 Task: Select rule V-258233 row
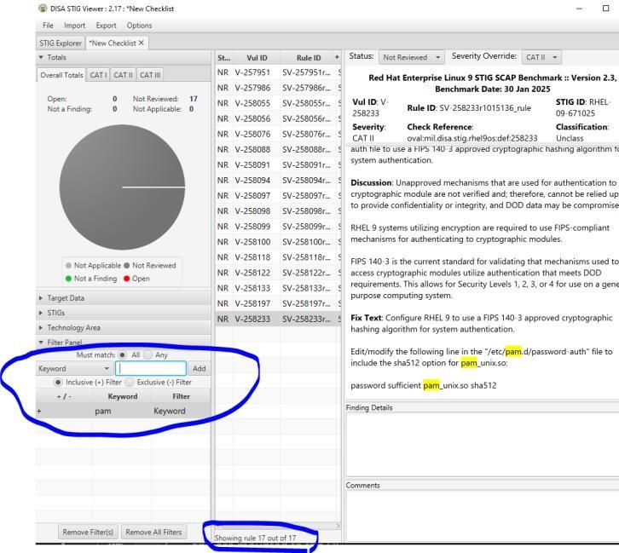point(278,319)
